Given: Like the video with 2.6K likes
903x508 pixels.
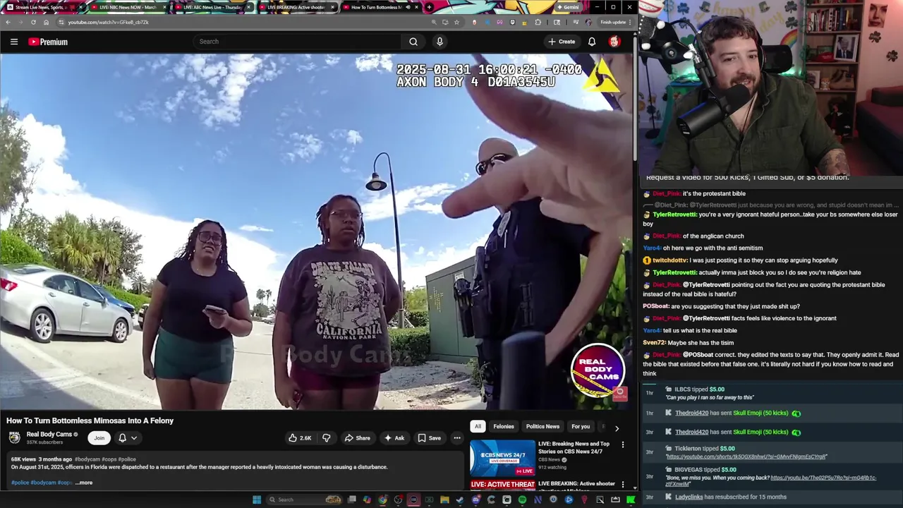Looking at the screenshot, I should (x=299, y=438).
